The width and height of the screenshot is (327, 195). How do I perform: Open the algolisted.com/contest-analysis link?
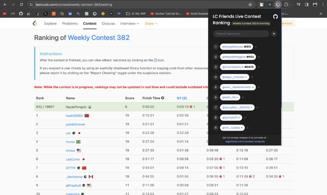tap(245, 142)
